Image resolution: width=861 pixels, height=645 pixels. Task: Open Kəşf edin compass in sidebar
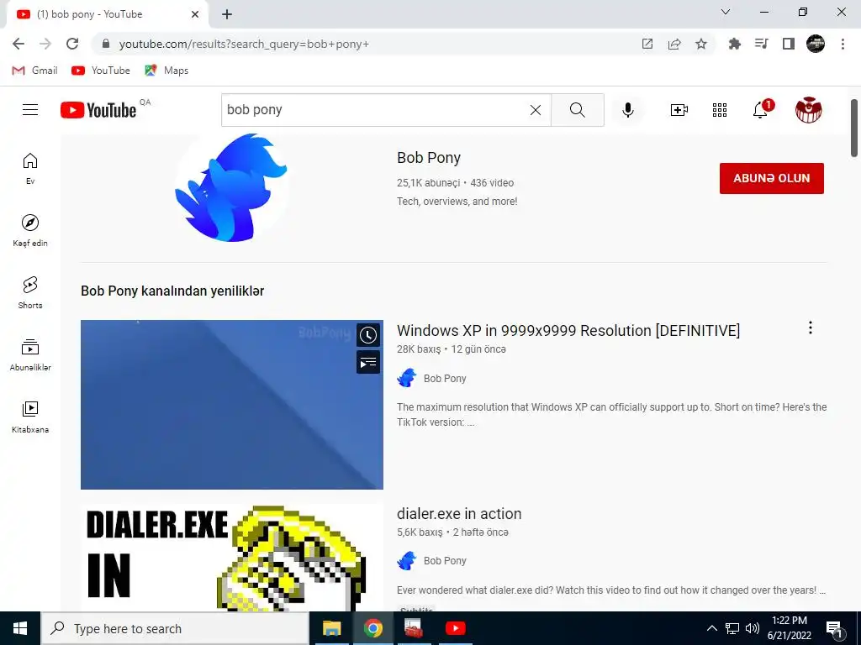[x=30, y=230]
